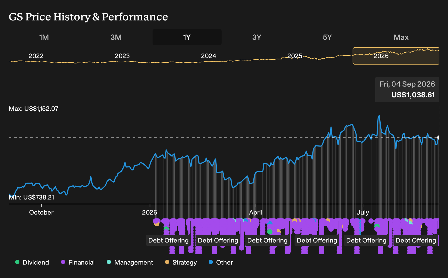Screen dimensions: 448x278
Task: Select the 3M time range tab
Action: pos(116,37)
